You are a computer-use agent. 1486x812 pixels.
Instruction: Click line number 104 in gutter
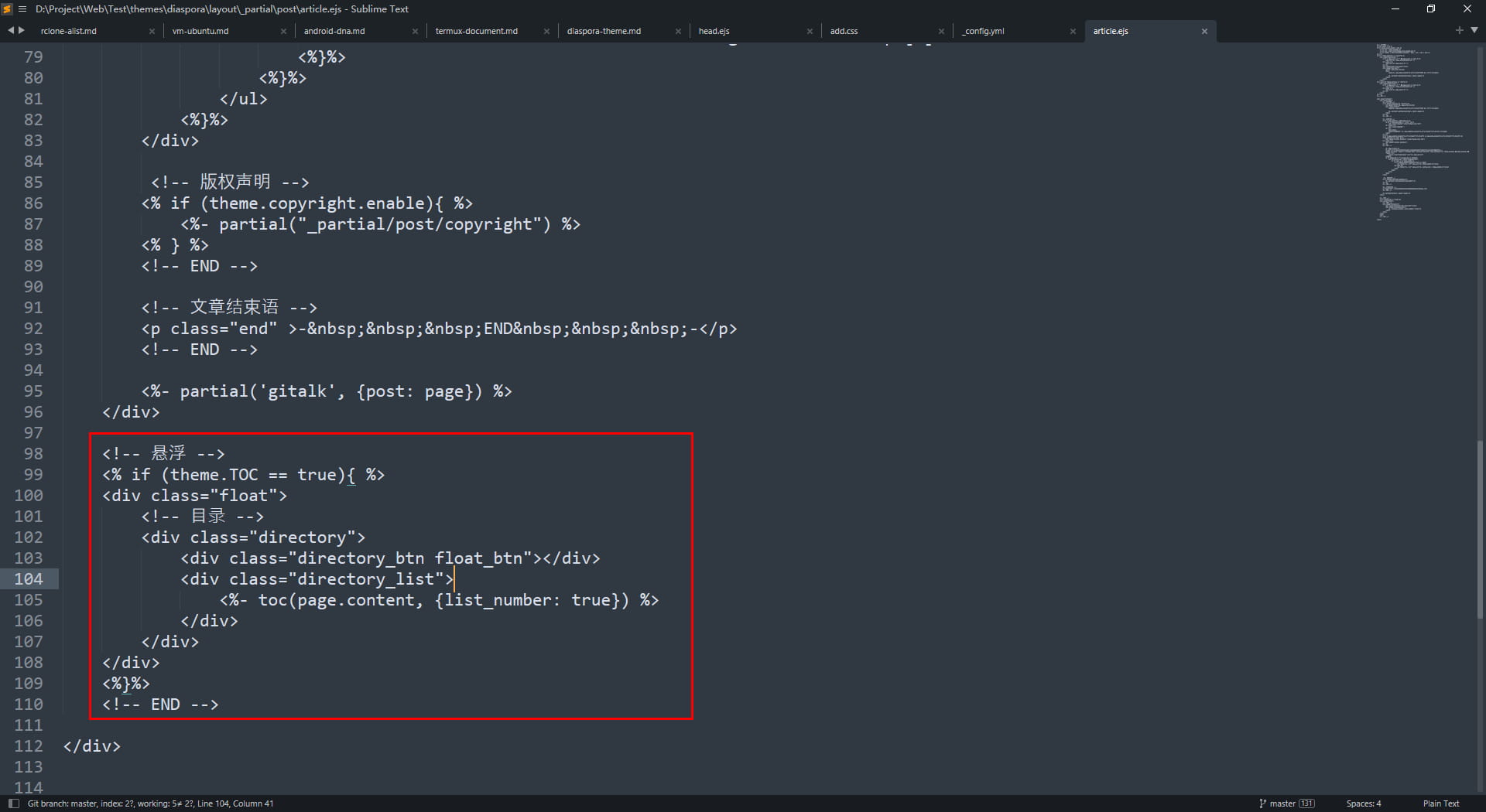tap(29, 578)
